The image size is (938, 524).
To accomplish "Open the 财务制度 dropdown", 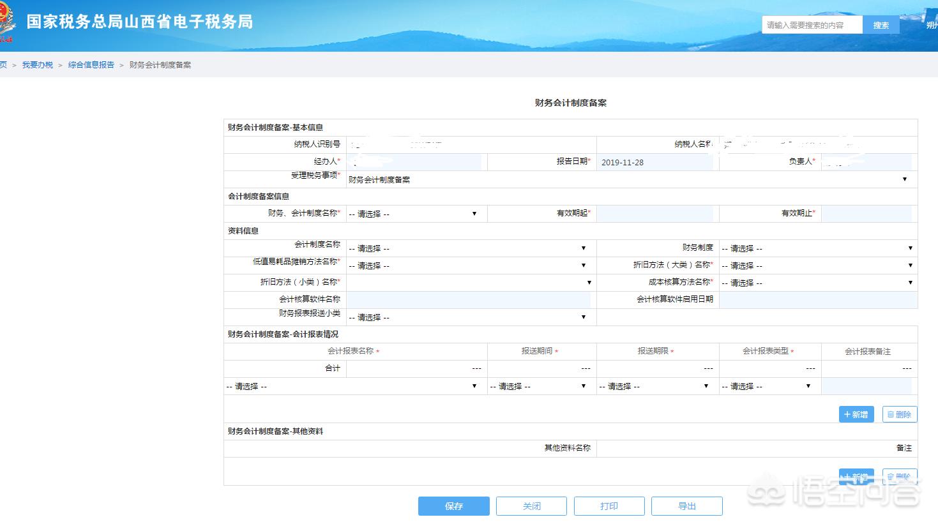I will coord(910,248).
